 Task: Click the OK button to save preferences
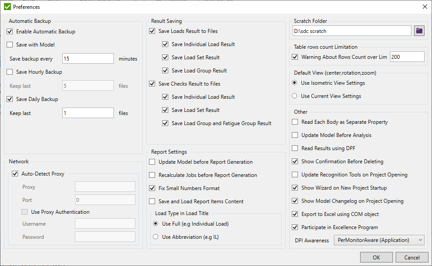click(376, 257)
